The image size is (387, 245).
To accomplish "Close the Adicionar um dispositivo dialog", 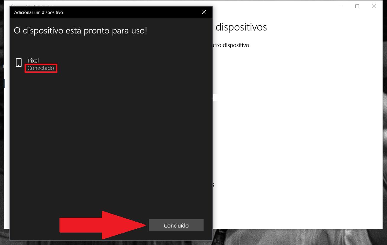I will click(204, 12).
